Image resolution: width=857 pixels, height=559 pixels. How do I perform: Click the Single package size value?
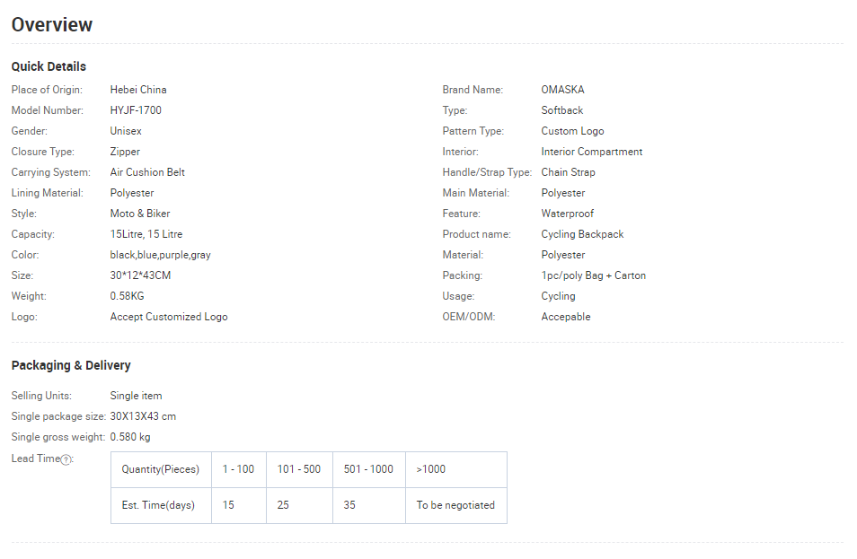(x=143, y=416)
